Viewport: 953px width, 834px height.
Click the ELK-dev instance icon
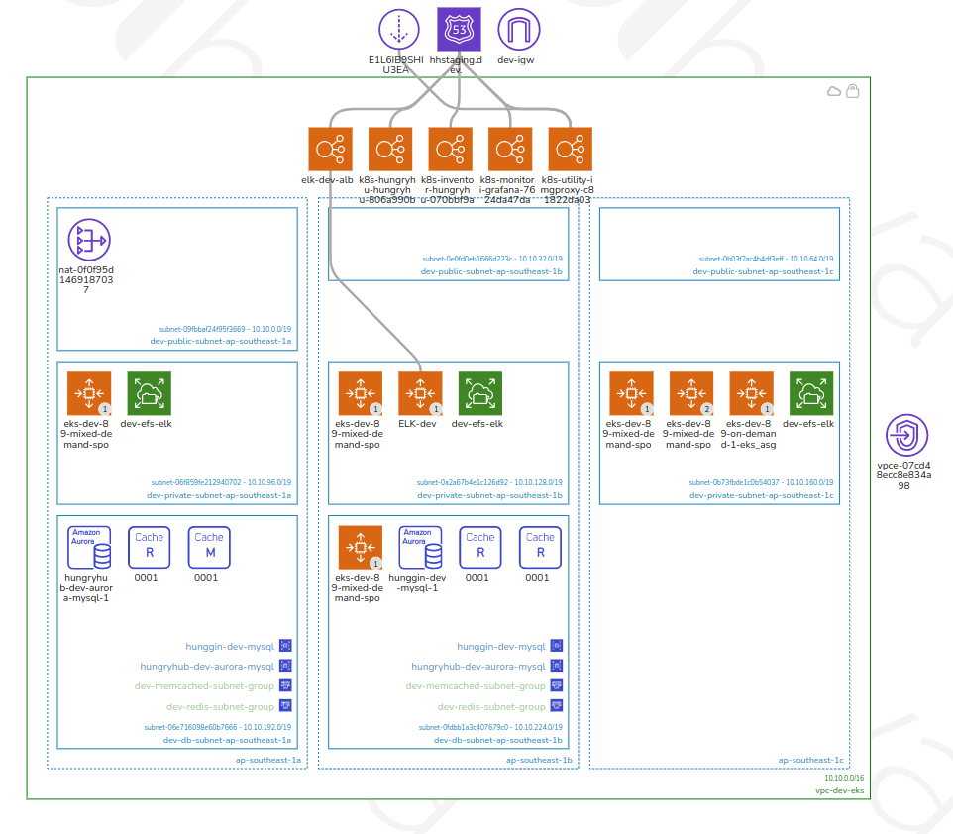click(x=420, y=393)
